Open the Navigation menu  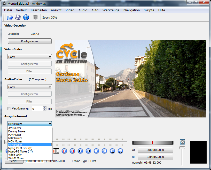click(131, 10)
